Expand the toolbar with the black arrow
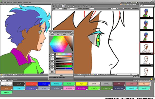Image resolution: width=155 pixels, height=99 pixels. coord(91,6)
